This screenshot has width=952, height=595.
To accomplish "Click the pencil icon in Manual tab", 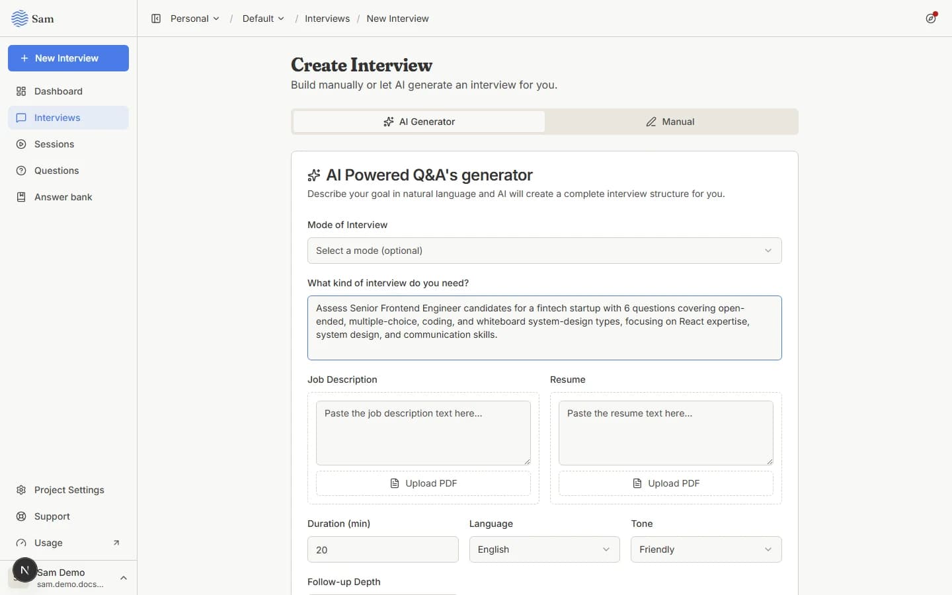I will coord(651,122).
